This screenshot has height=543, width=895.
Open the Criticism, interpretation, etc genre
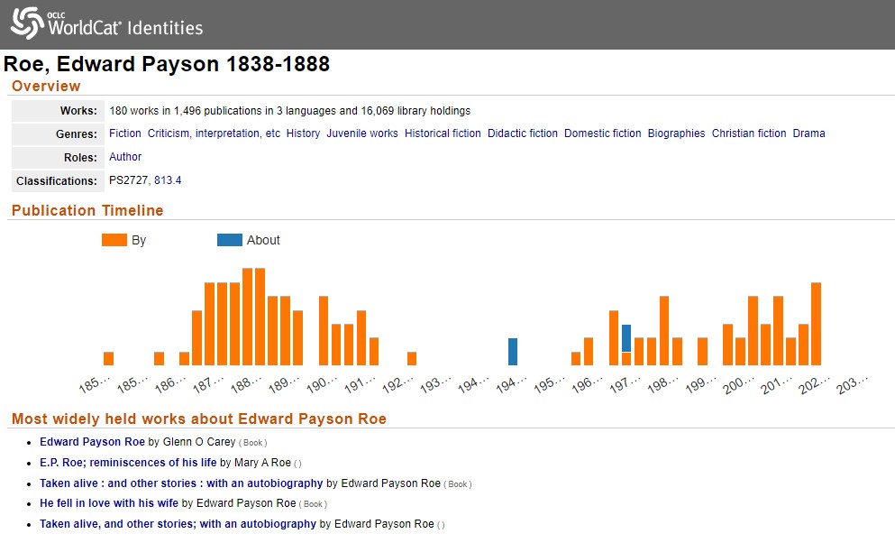point(214,133)
